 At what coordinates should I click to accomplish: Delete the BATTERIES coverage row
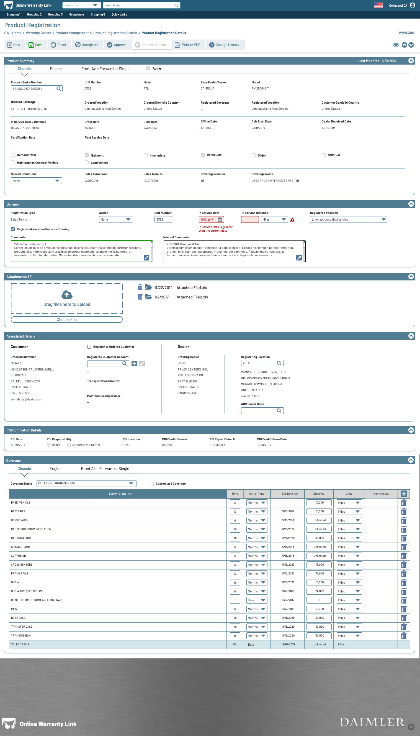[x=404, y=512]
